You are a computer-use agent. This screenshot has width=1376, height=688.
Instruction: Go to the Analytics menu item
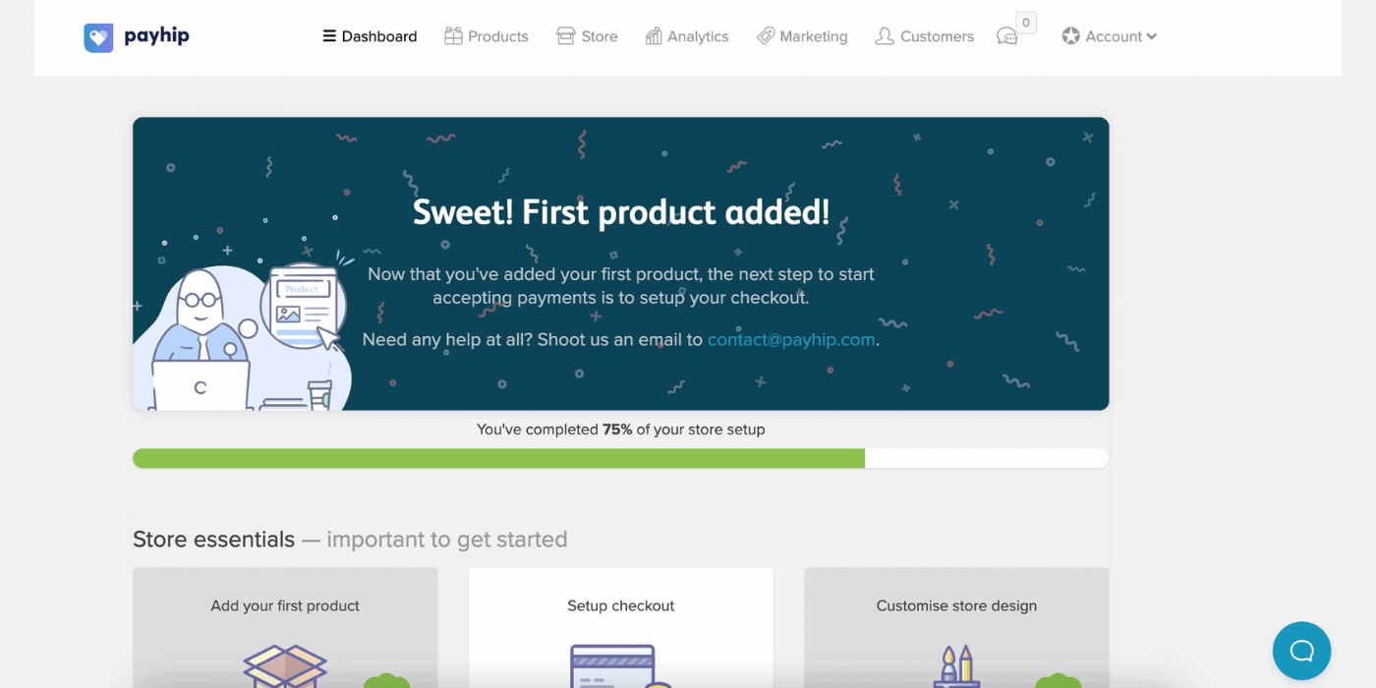click(687, 36)
